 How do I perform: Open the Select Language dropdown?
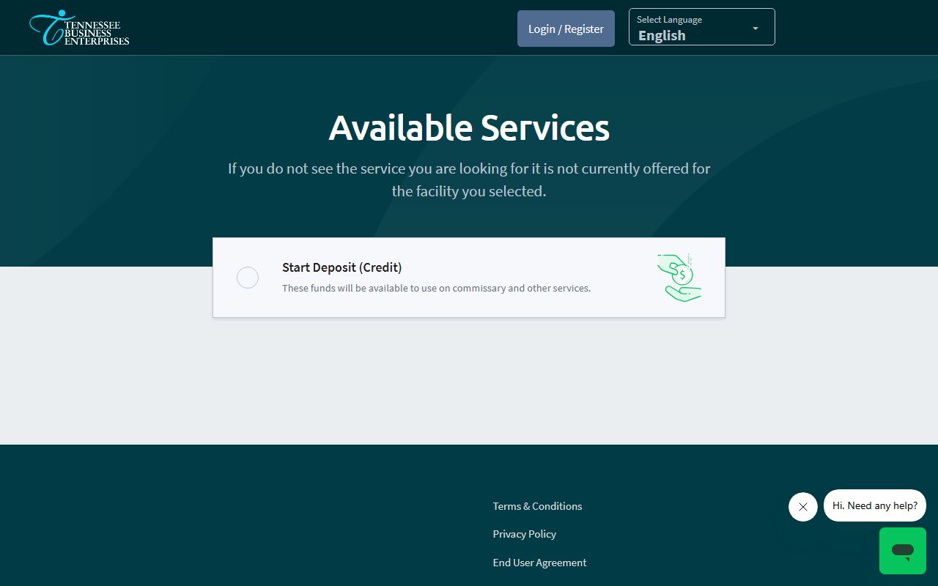[701, 27]
